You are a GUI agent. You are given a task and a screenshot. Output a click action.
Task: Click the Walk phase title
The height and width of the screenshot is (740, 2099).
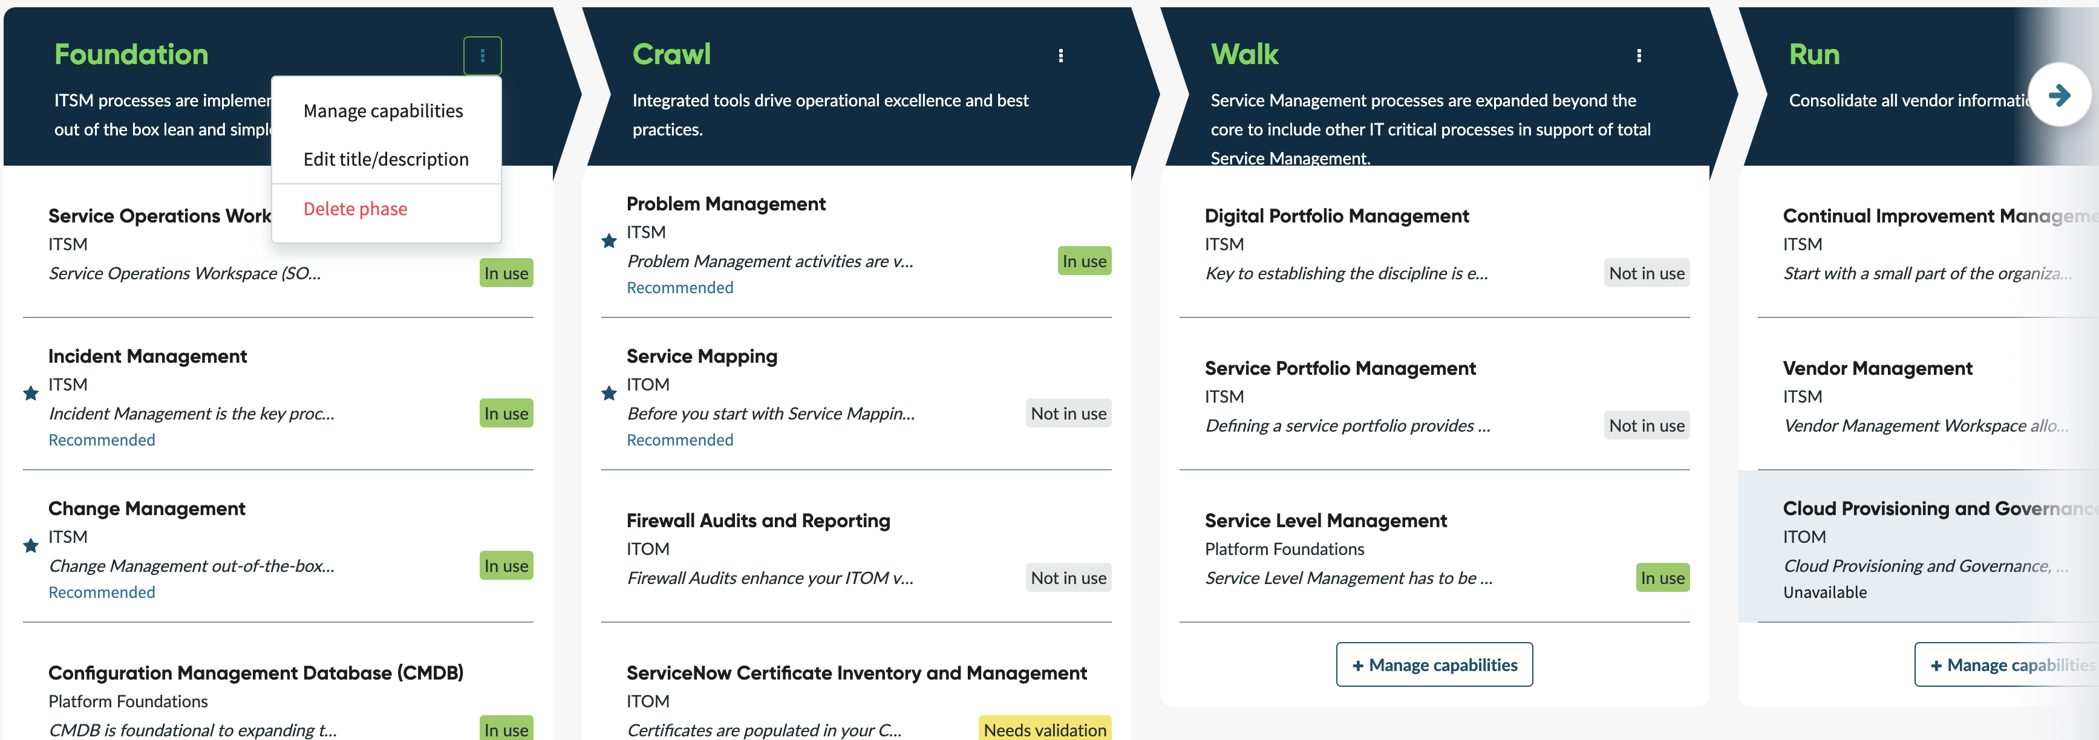(1244, 54)
